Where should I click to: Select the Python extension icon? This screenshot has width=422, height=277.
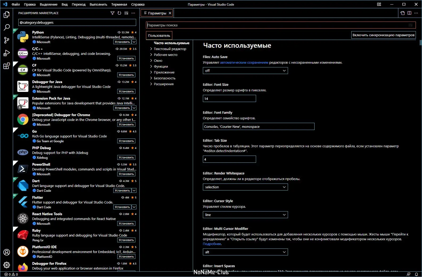(x=23, y=37)
